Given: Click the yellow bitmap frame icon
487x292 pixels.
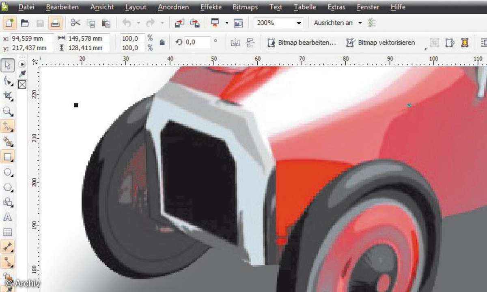Looking at the screenshot, I should click(465, 43).
